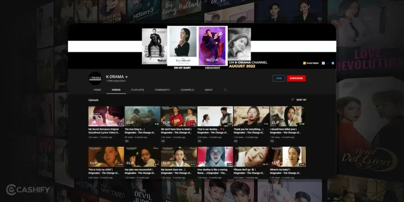Image resolution: width=404 pixels, height=202 pixels.
Task: Open the K-DRAMA channel avatar
Action: pyautogui.click(x=95, y=79)
